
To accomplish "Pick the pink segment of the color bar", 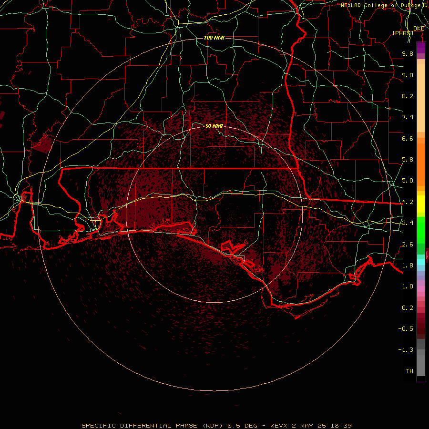I will tap(421, 289).
